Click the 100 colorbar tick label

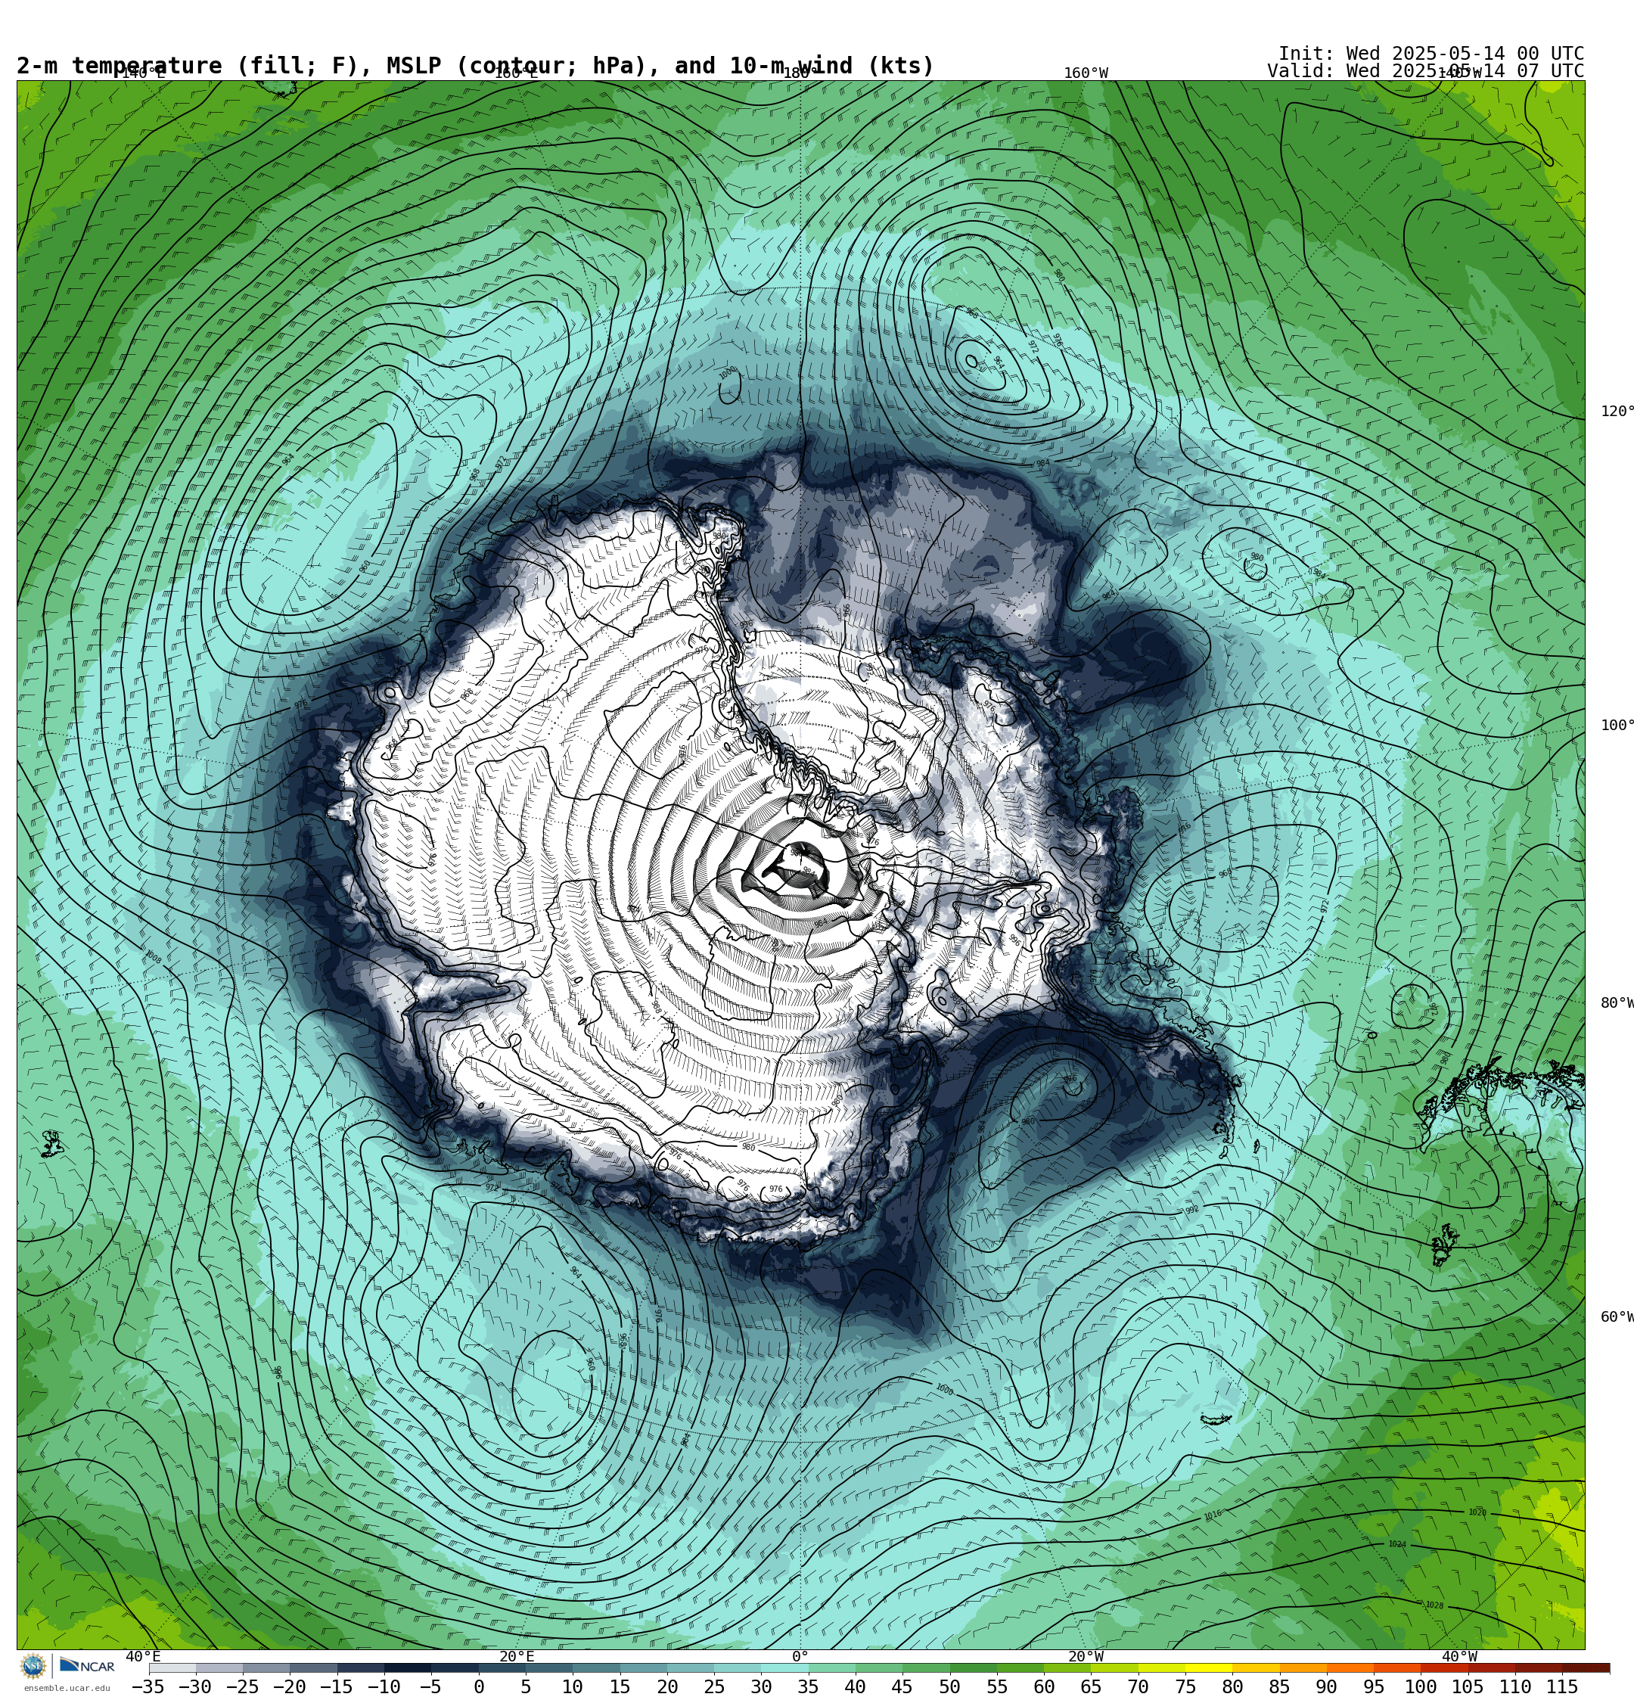[x=1421, y=1686]
